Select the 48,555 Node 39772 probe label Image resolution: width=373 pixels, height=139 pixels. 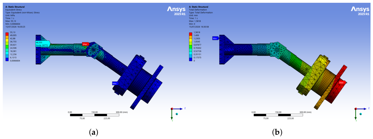(43, 44)
